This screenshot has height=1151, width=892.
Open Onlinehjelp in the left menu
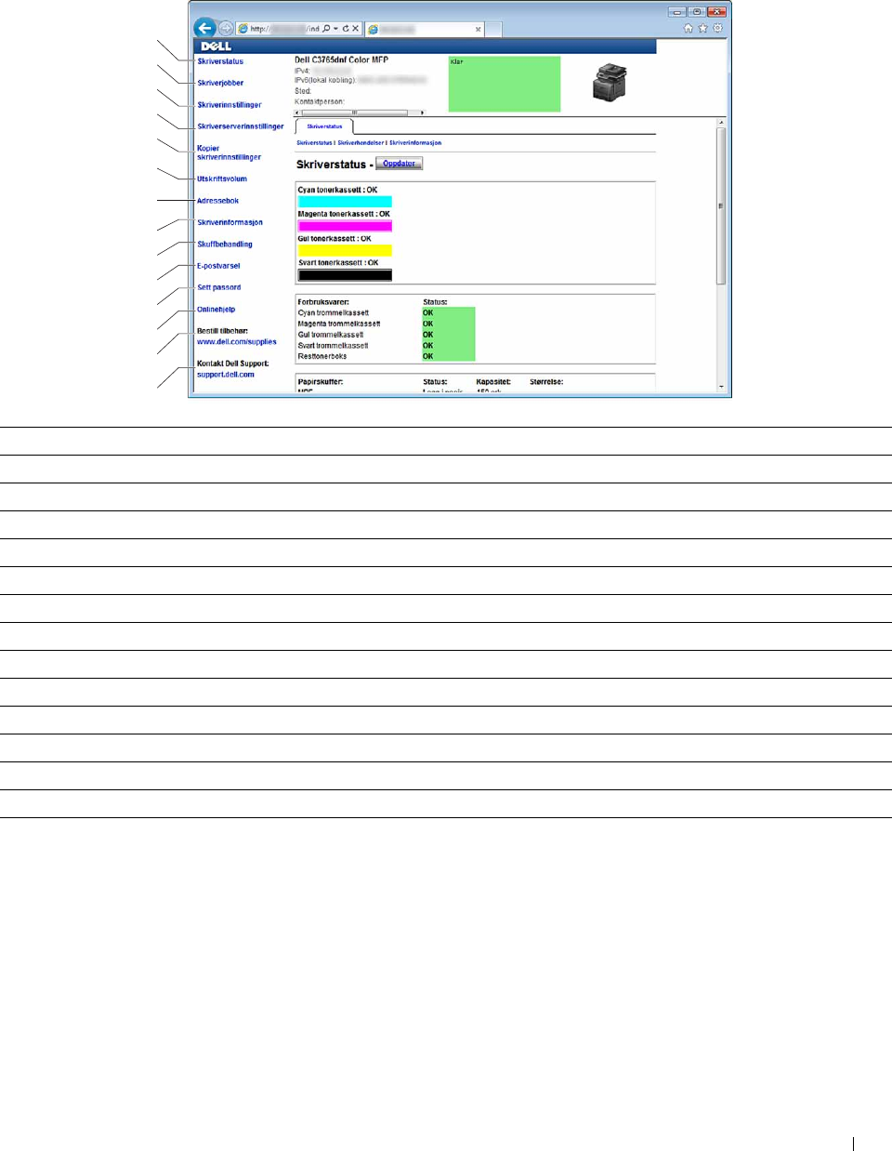pyautogui.click(x=216, y=310)
